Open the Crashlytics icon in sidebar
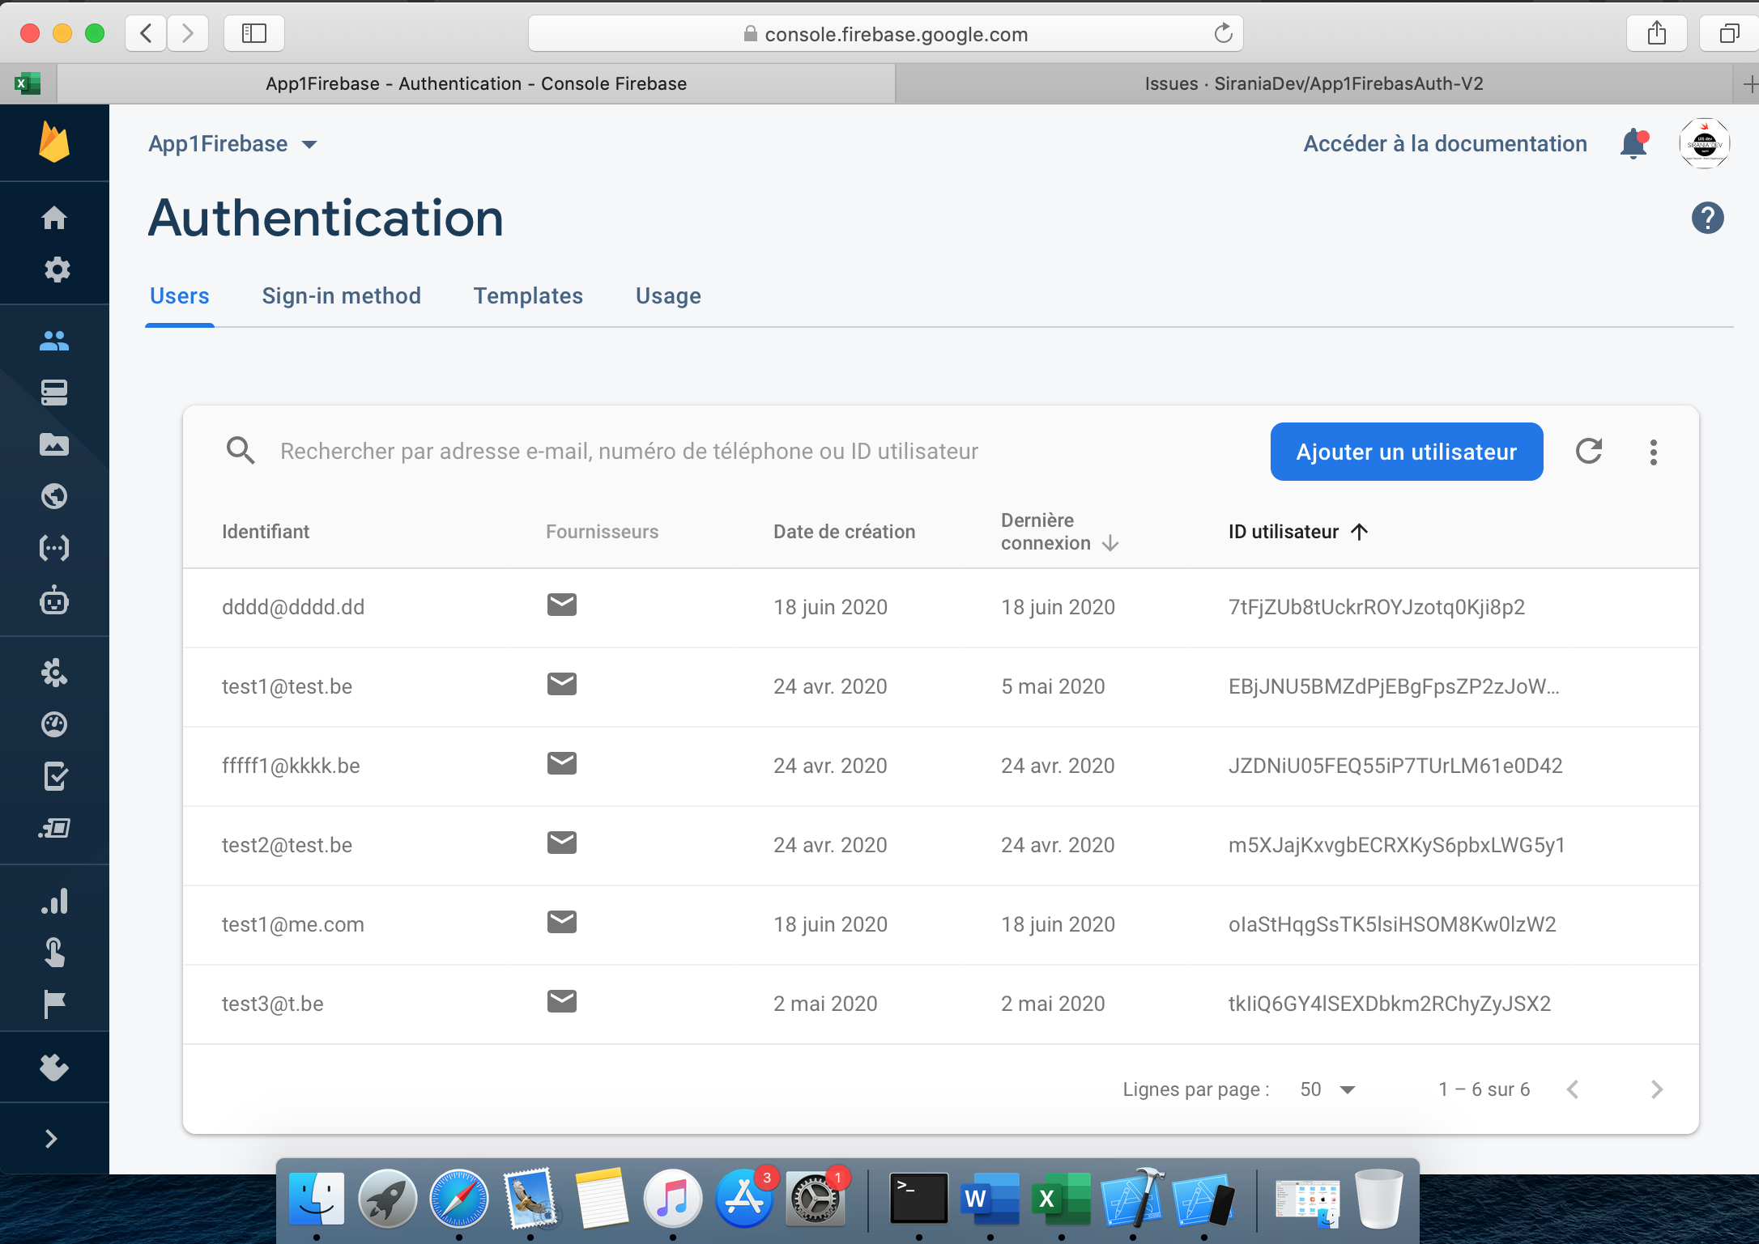This screenshot has width=1759, height=1244. (x=54, y=673)
